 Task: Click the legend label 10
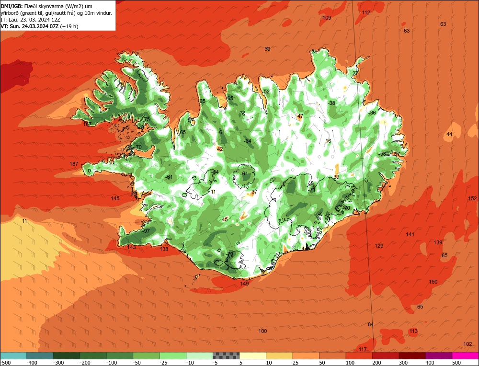tap(269, 363)
